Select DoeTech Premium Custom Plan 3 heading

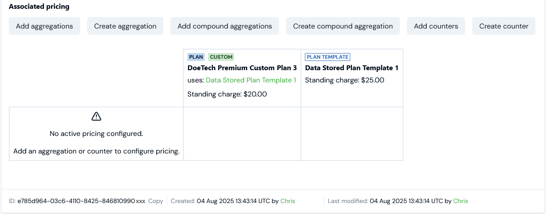tap(242, 68)
